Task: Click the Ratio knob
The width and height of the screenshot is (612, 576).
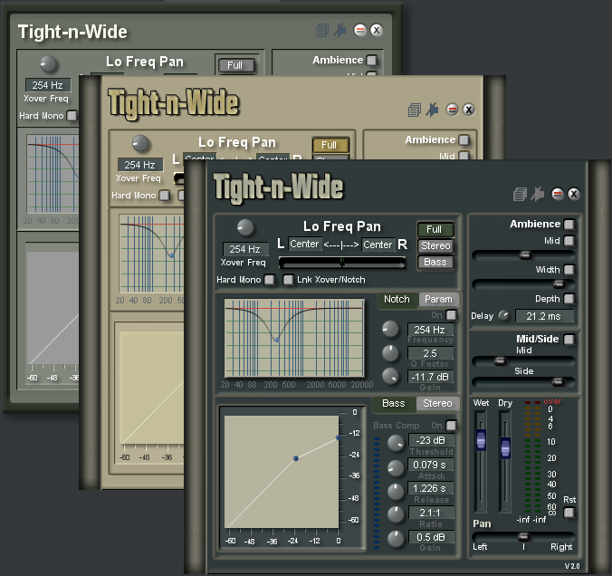Action: click(396, 515)
